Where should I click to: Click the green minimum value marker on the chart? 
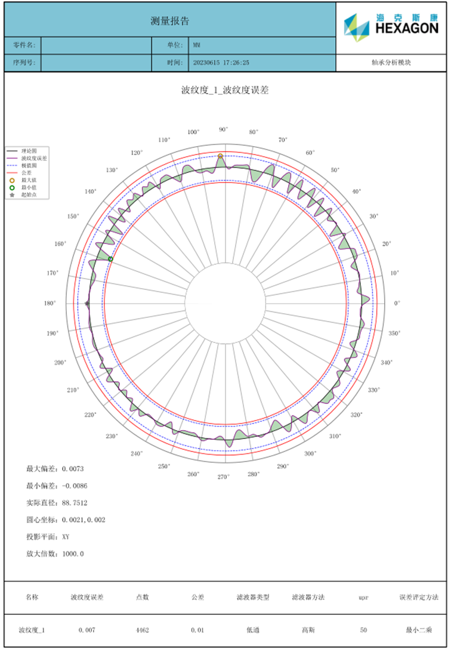tap(110, 258)
